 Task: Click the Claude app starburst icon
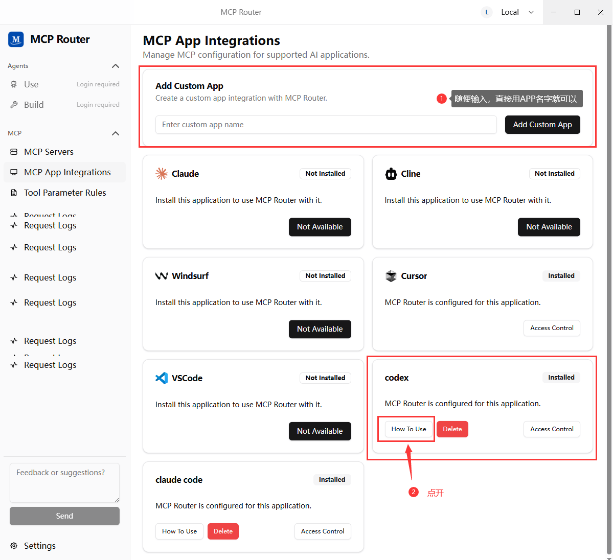162,174
